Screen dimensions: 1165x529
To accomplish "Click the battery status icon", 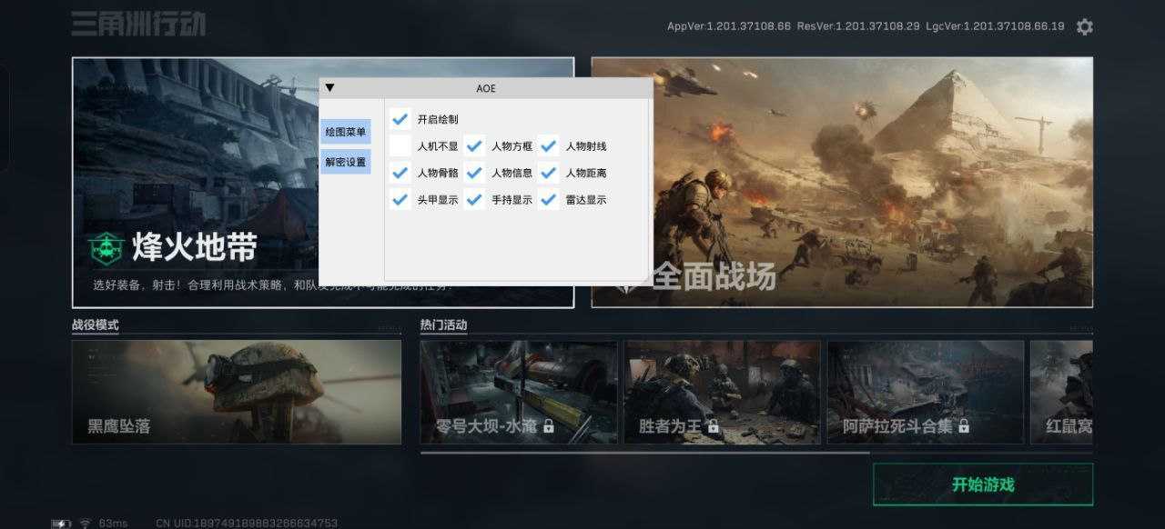I will click(61, 524).
